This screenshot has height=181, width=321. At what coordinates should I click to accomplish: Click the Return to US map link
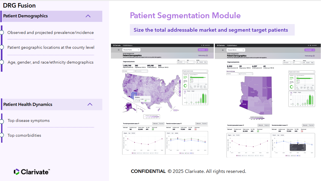coord(231,71)
